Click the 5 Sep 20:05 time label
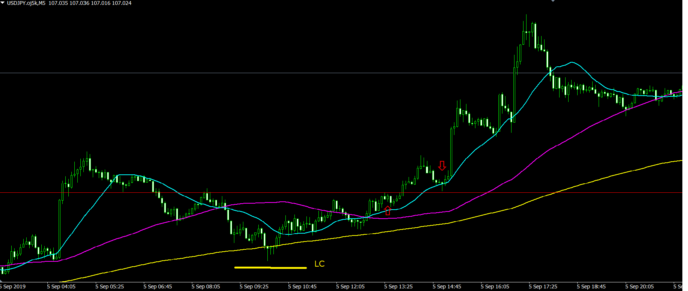This screenshot has width=688, height=291. 640,286
